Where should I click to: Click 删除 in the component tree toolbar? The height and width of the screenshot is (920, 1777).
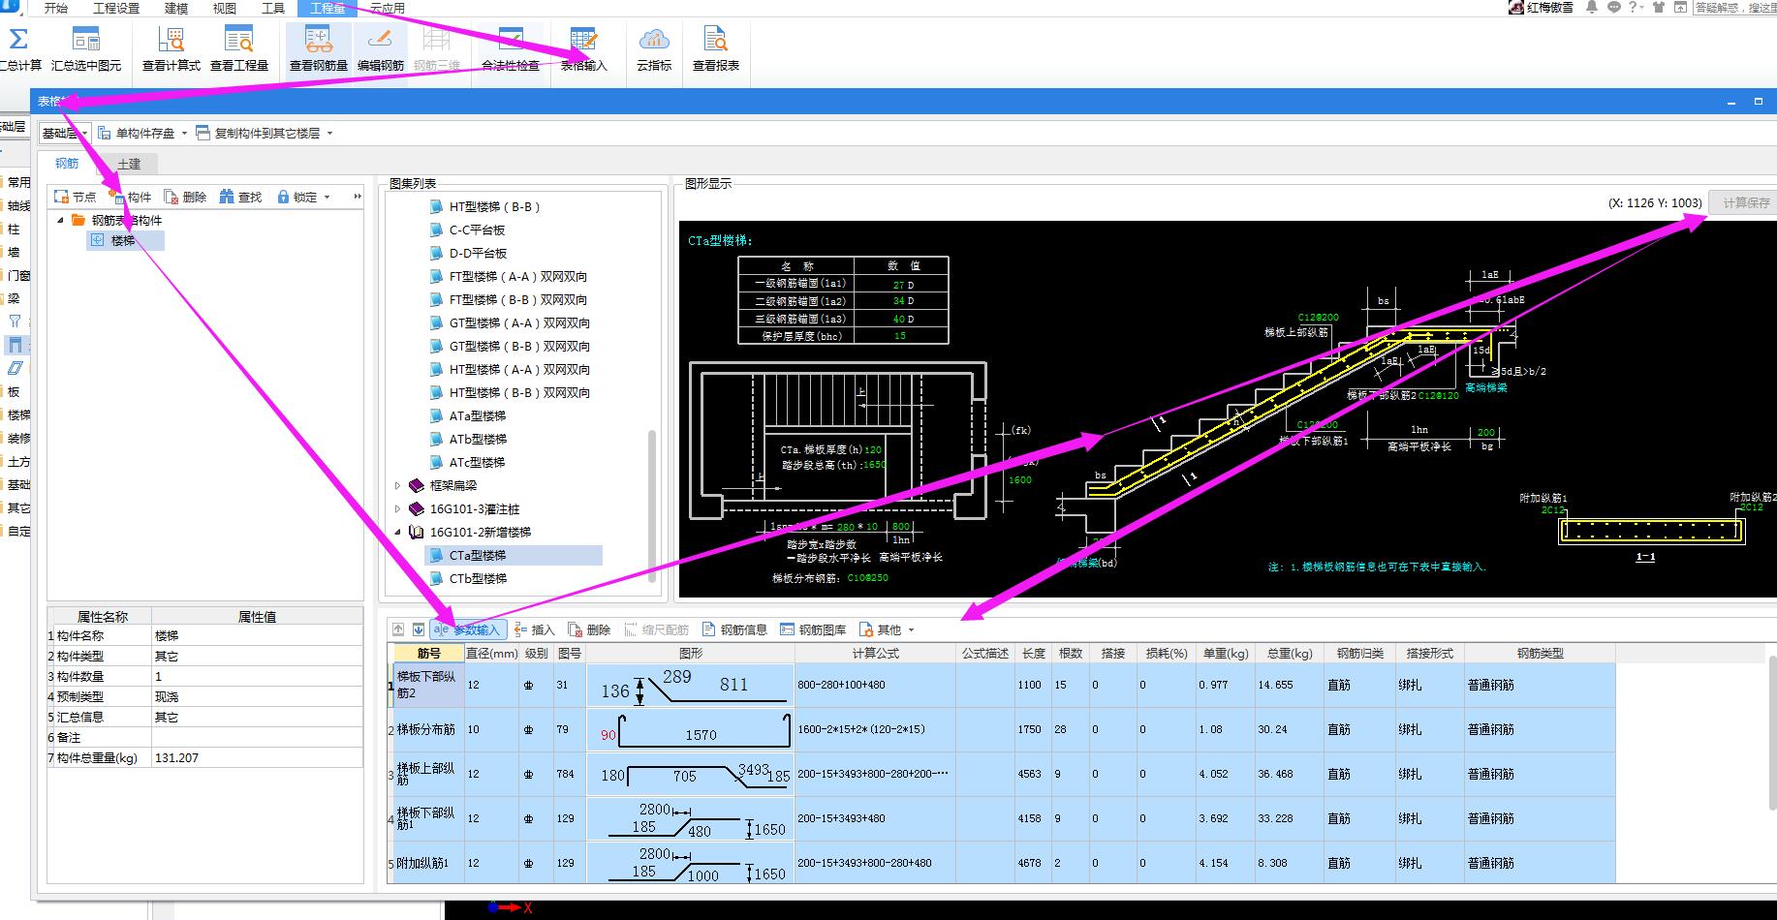click(185, 197)
